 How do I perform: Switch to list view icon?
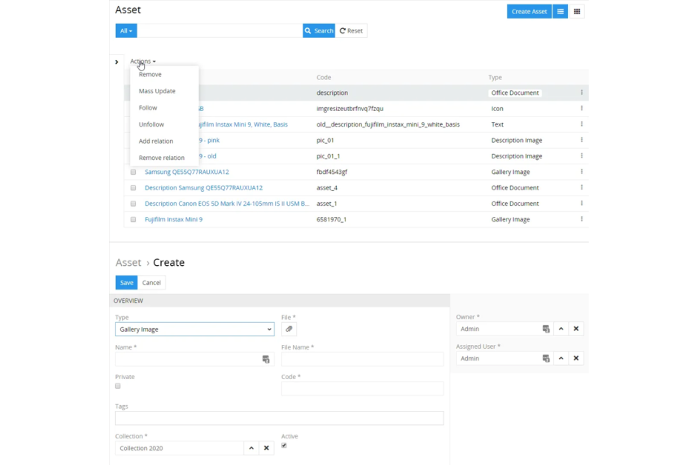[560, 12]
